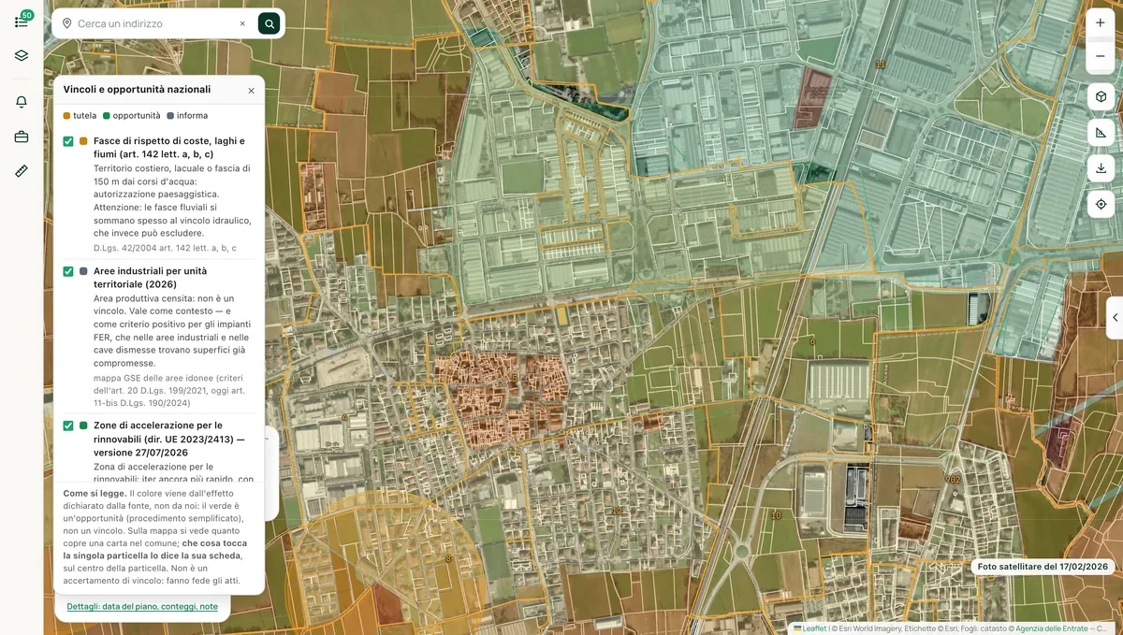Viewport: 1123px width, 635px height.
Task: Click gray swatch of Aree industriali
Action: coord(84,271)
